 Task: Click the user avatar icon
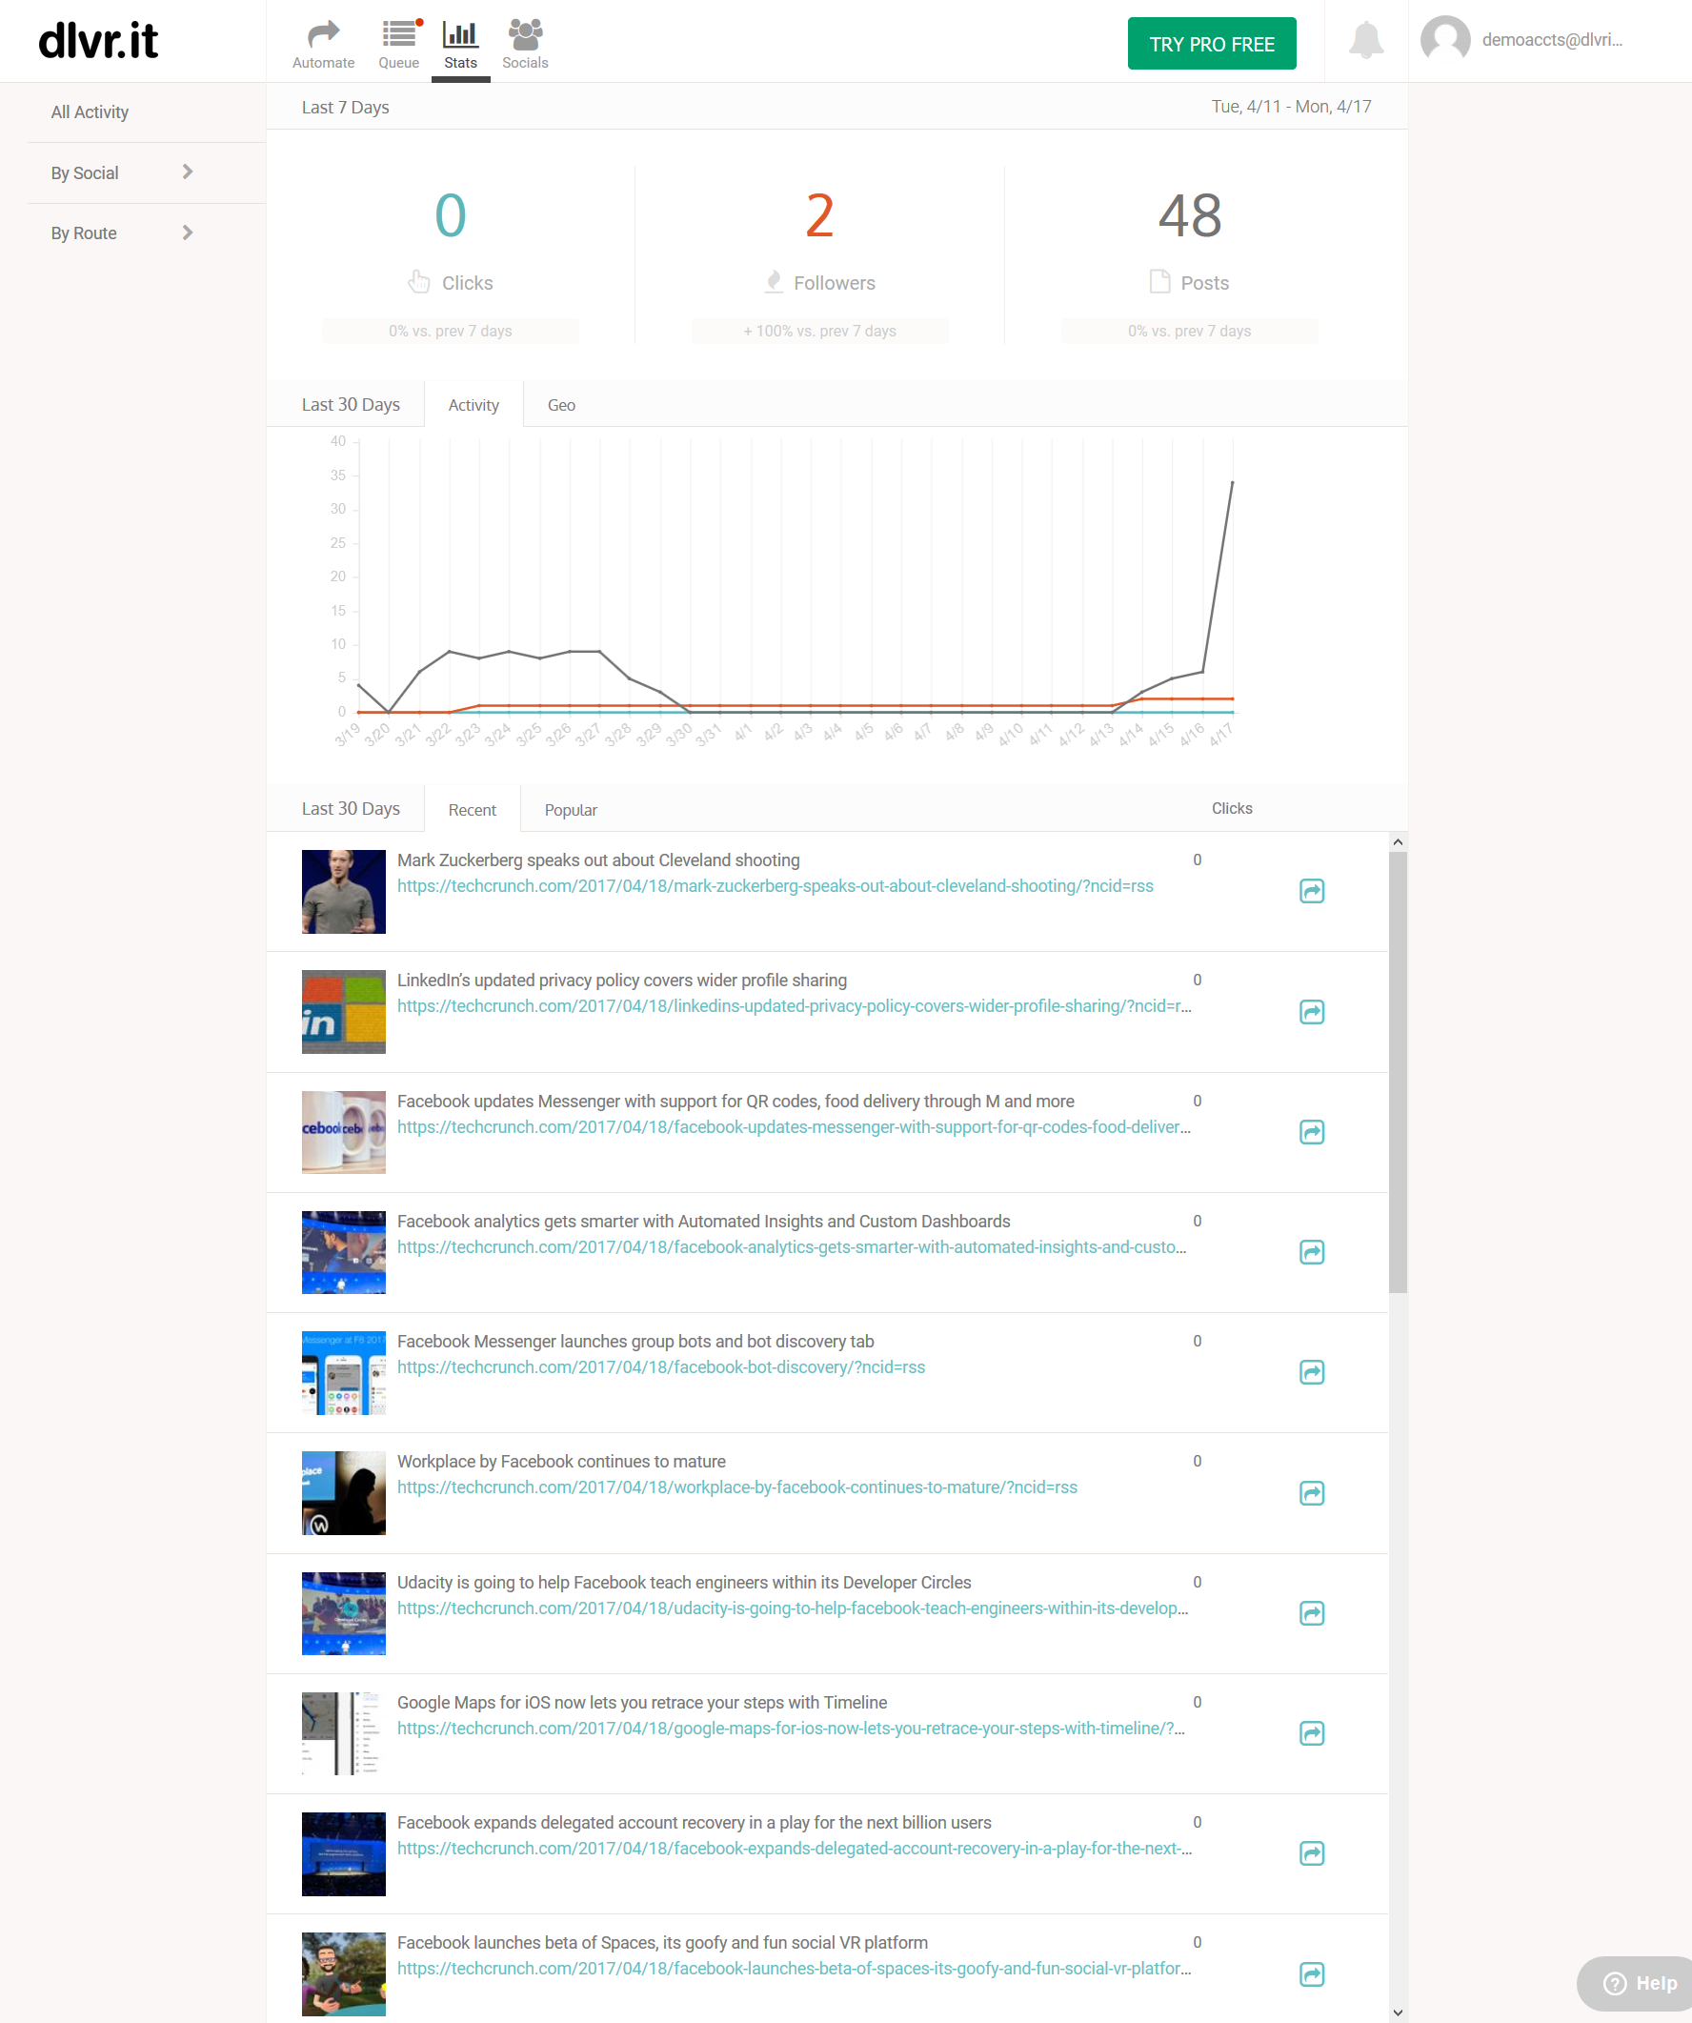(1444, 40)
